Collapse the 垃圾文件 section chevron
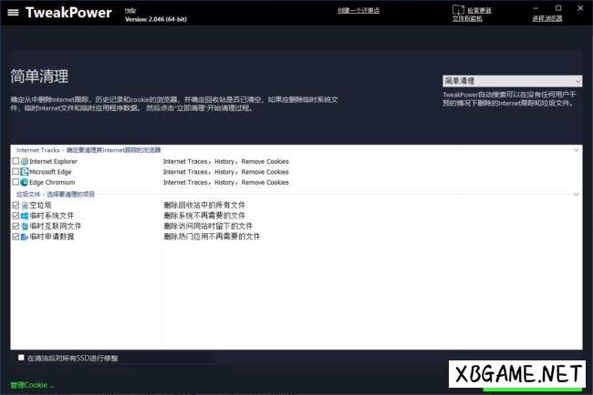 (x=576, y=194)
